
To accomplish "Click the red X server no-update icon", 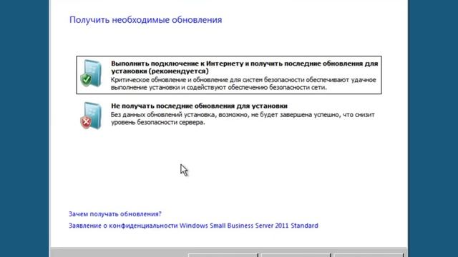I will (91, 116).
